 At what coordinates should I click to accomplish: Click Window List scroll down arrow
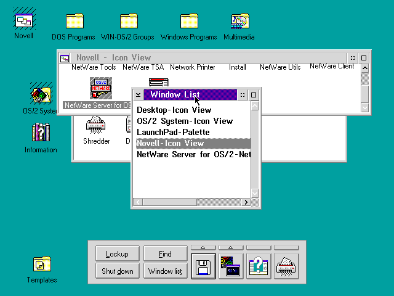[255, 193]
